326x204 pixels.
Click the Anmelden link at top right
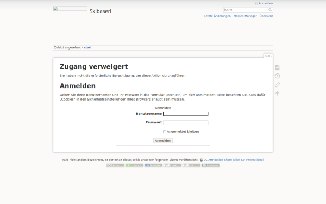point(266,3)
